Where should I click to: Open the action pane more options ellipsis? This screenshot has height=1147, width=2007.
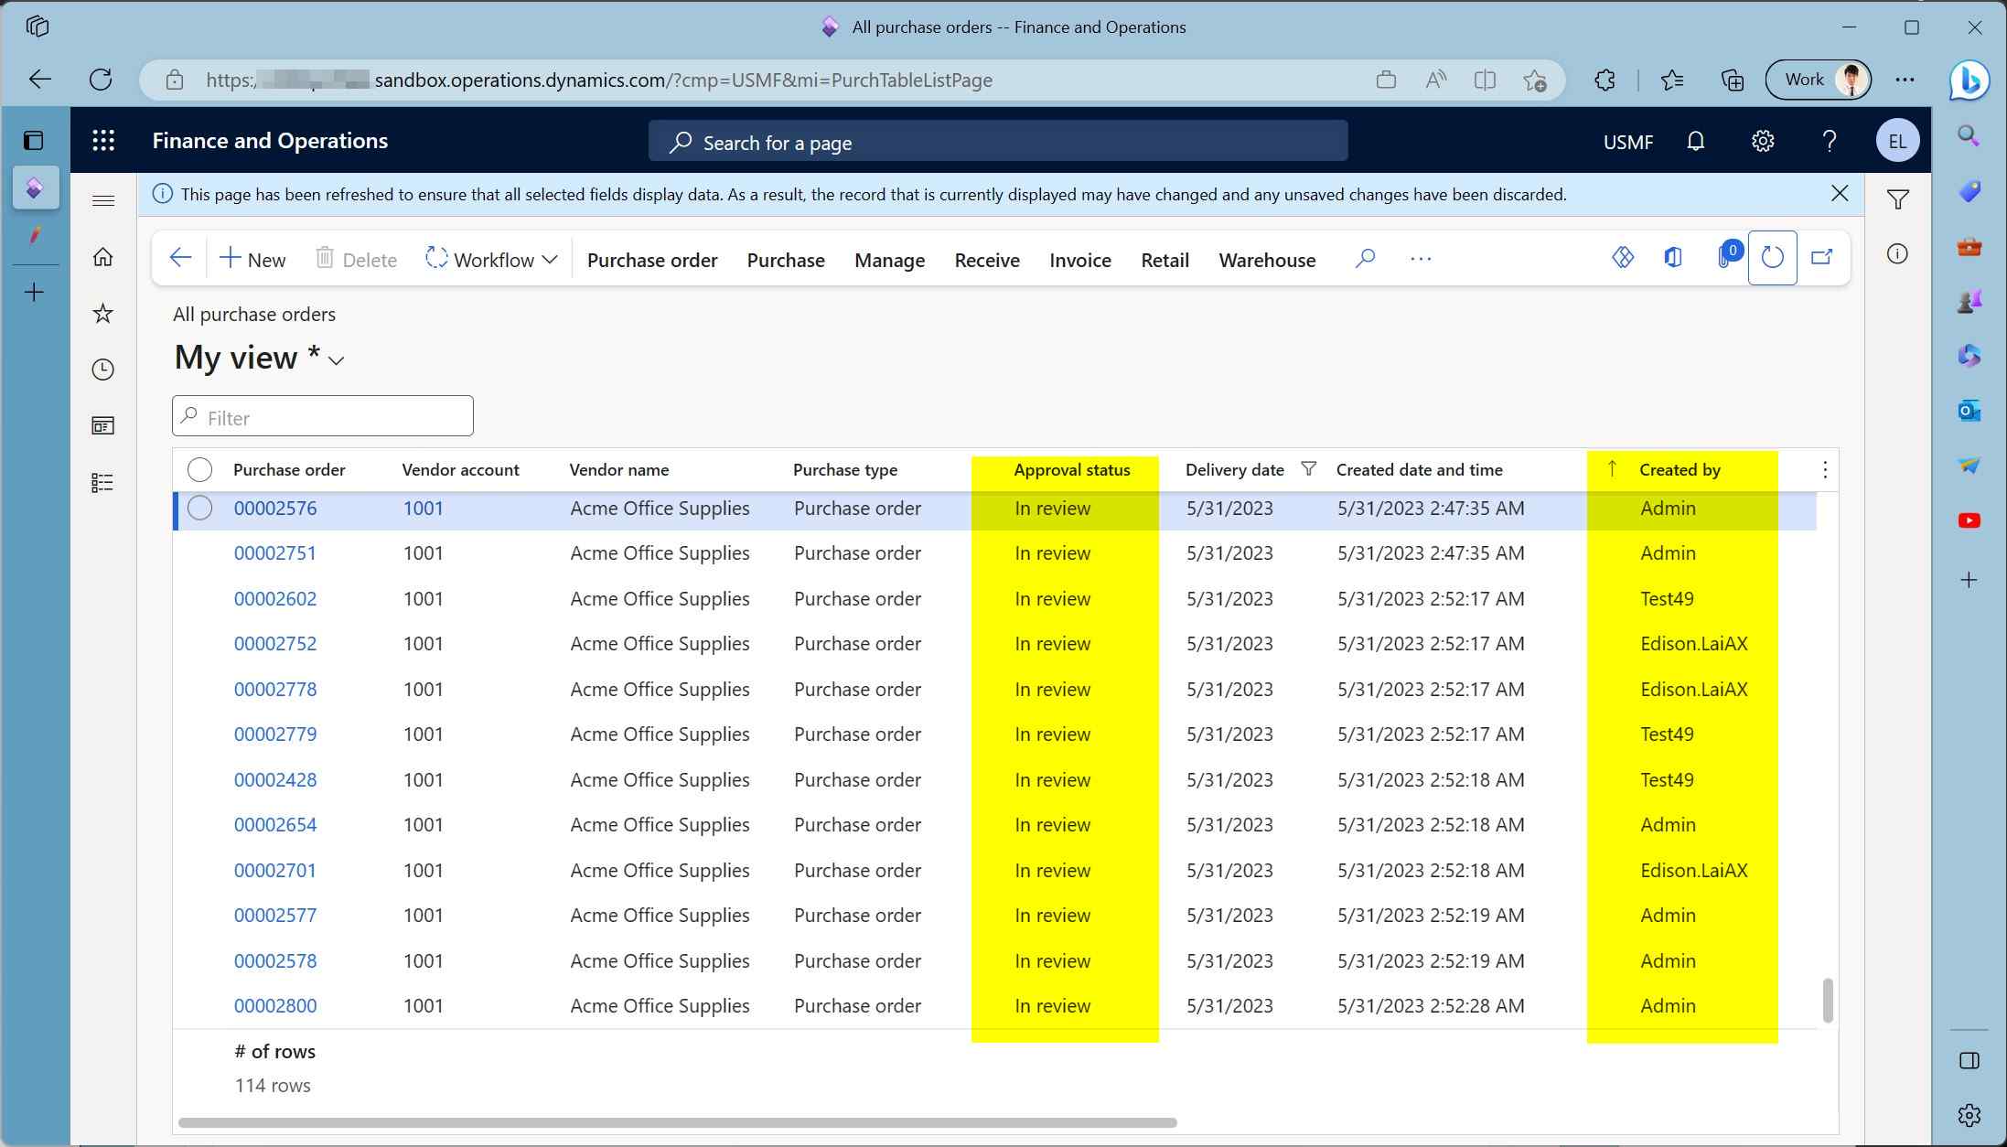1421,259
